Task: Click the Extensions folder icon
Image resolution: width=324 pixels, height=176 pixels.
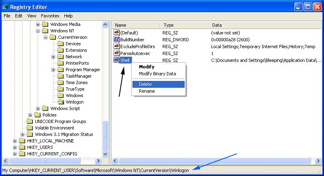Action: click(x=60, y=50)
